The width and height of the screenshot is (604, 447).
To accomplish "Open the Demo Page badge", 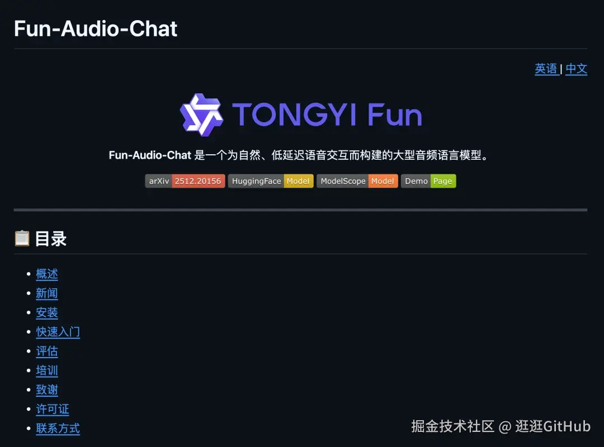I will click(x=428, y=181).
